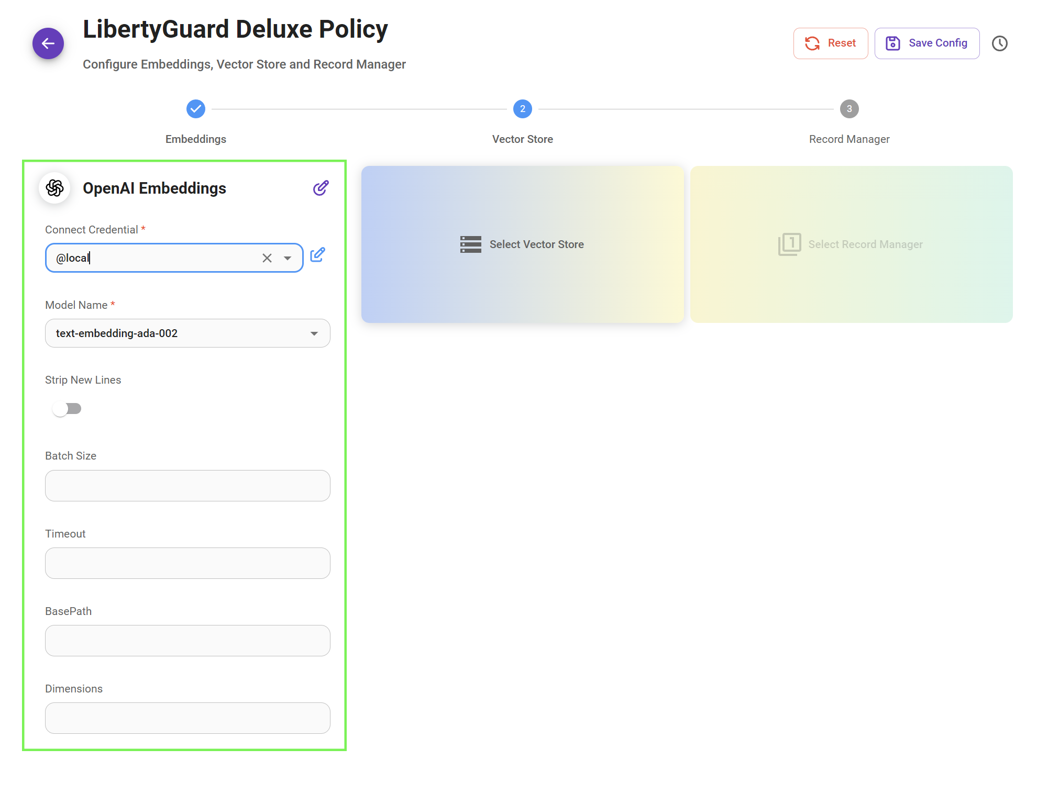Screen dimensions: 1037x794
Task: Expand the Connect Credential dropdown arrow
Action: pos(288,258)
